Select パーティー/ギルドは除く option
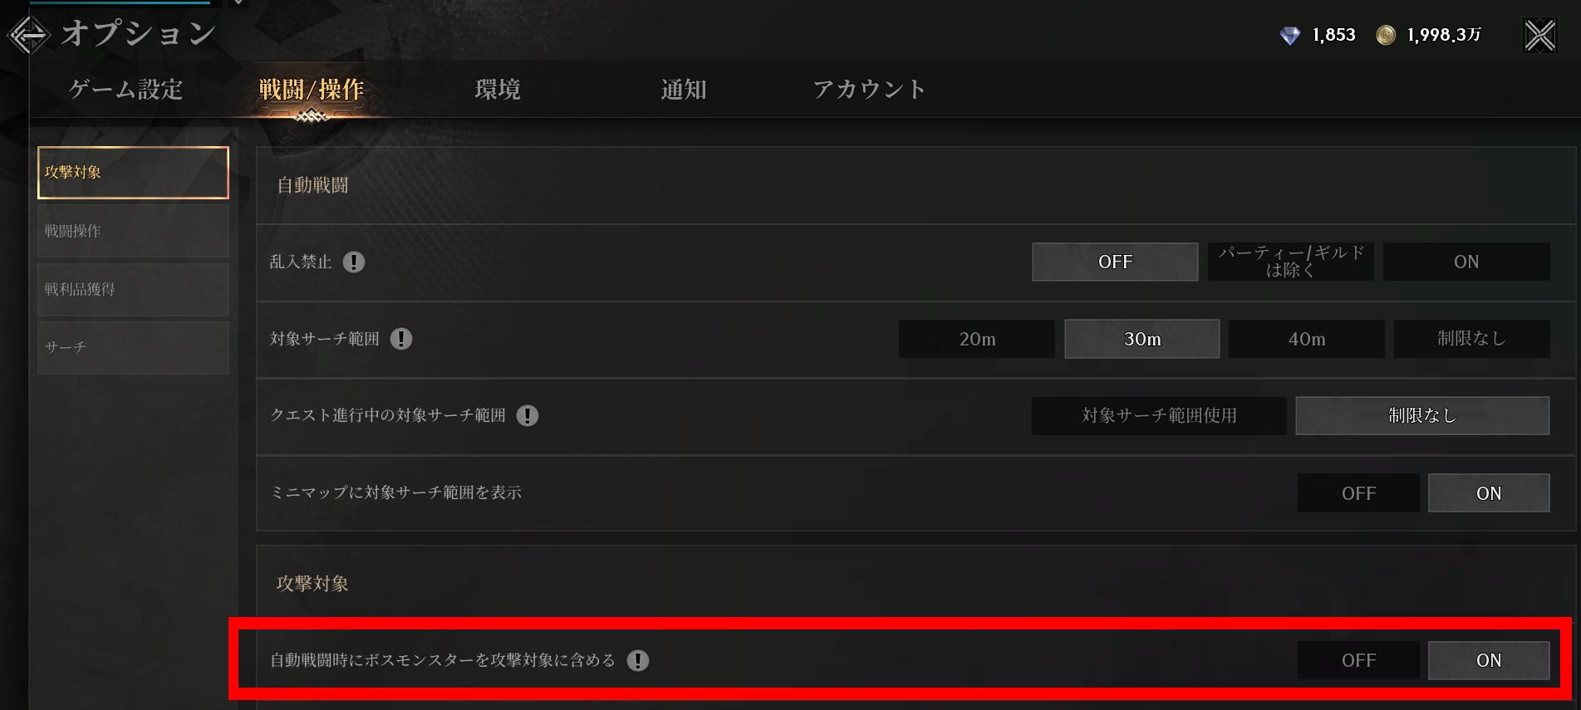Screen dimensions: 1581x710 click(x=1290, y=262)
